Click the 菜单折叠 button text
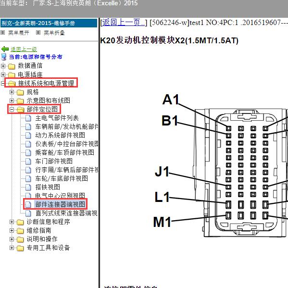288x288 pixels. tap(54, 33)
